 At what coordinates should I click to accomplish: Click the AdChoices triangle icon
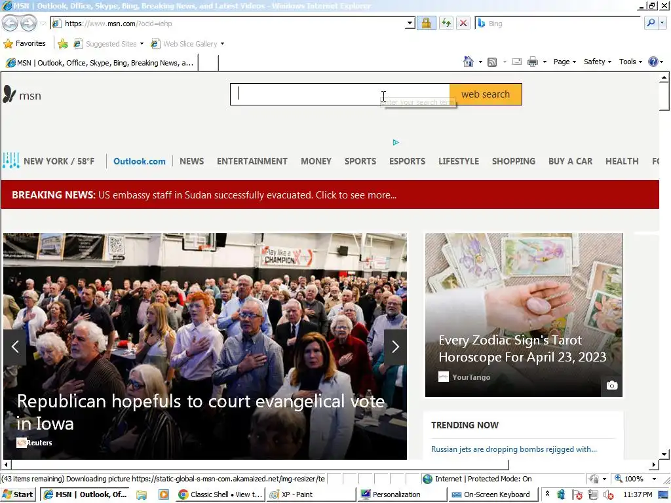pos(396,142)
